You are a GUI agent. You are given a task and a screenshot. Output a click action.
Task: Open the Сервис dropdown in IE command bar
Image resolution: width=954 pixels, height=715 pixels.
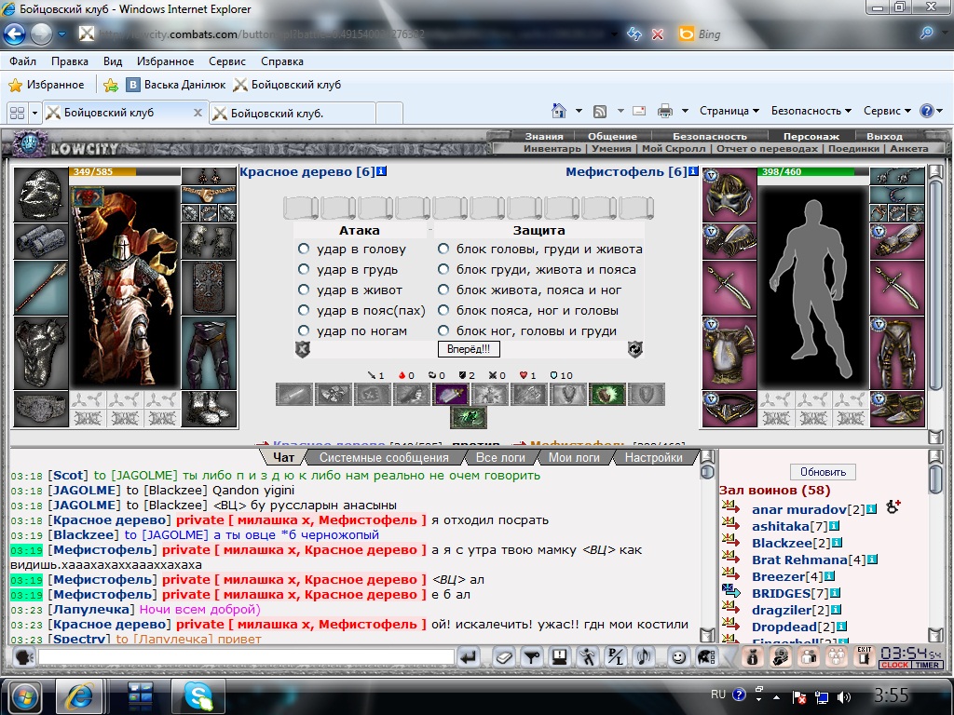coord(887,111)
